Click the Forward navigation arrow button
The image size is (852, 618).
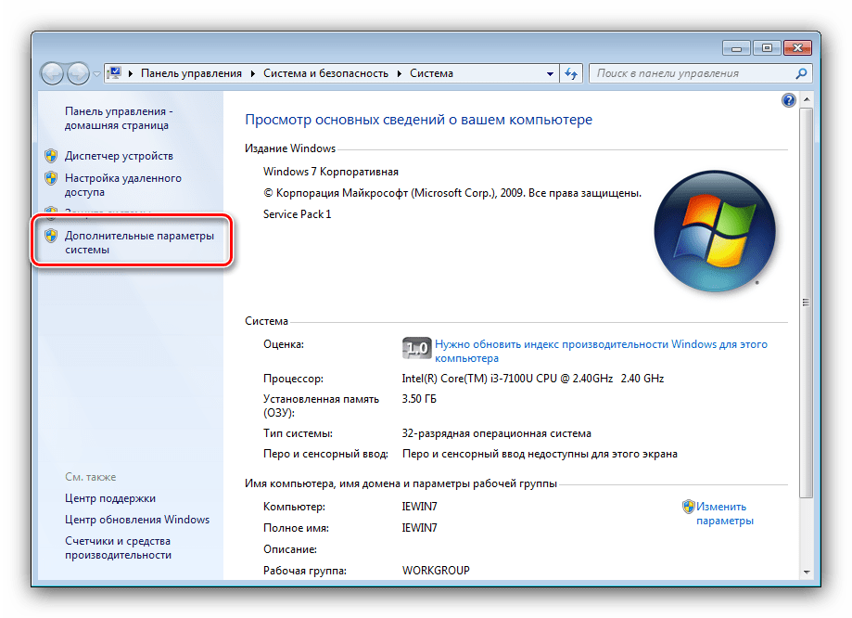pyautogui.click(x=78, y=73)
